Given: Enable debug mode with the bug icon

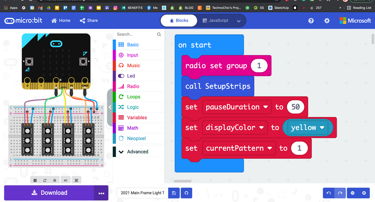Looking at the screenshot, I should tap(55, 180).
